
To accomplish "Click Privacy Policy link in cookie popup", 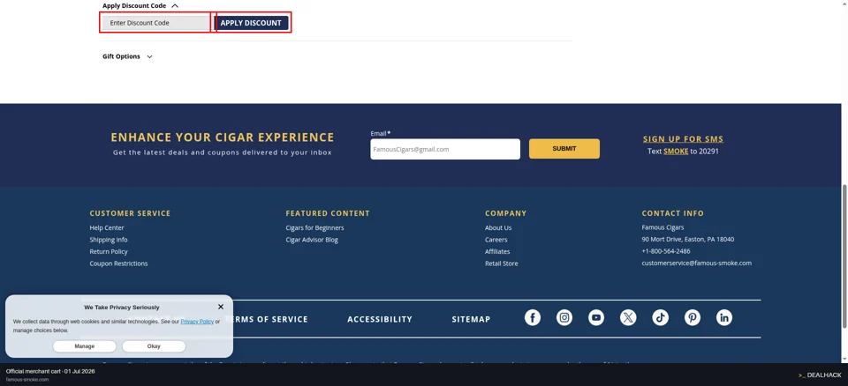I will coord(197,321).
